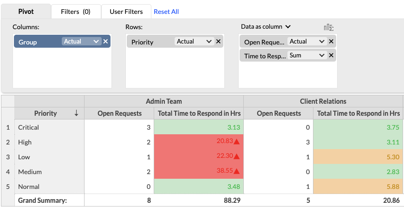Viewport: 404px width, 213px height.
Task: Click the Reset All link
Action: (x=166, y=12)
